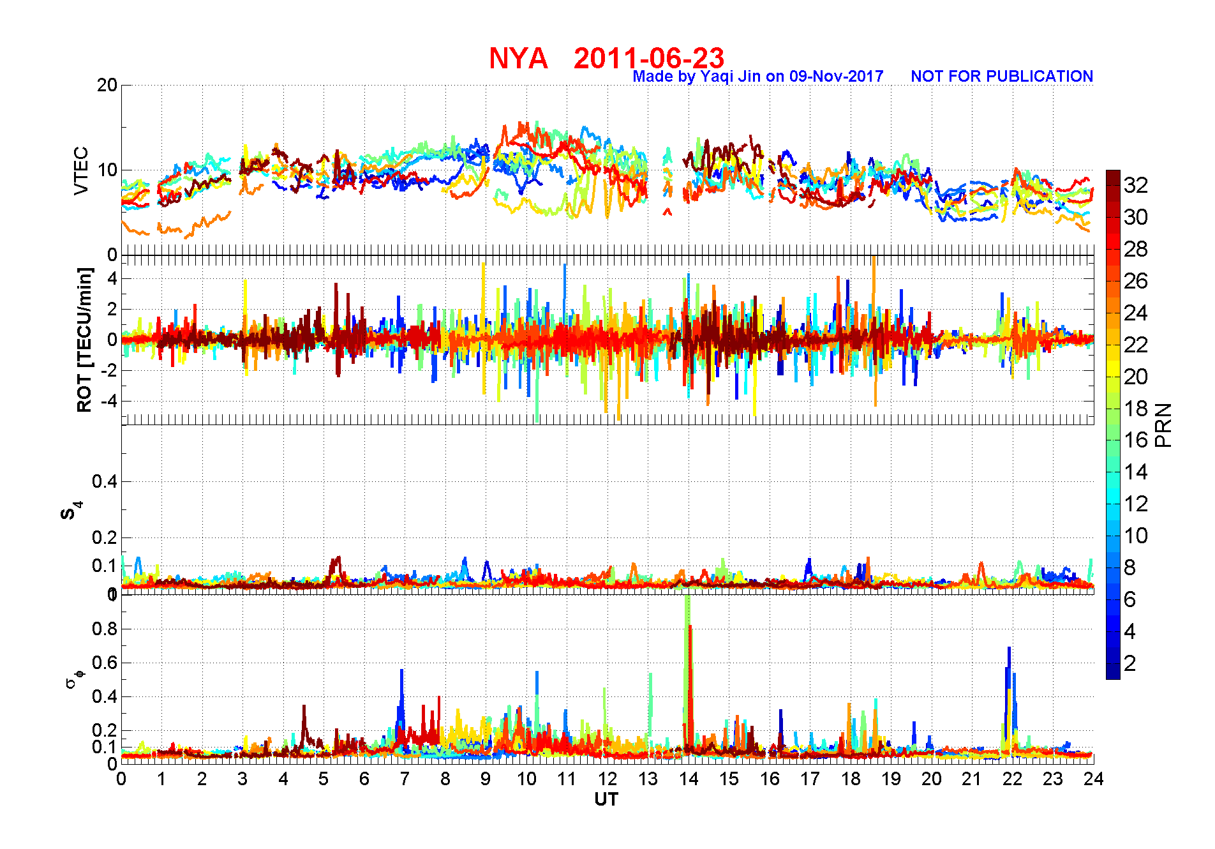Click x-axis tick label 14
Screen dimensions: 1215x849
(689, 779)
